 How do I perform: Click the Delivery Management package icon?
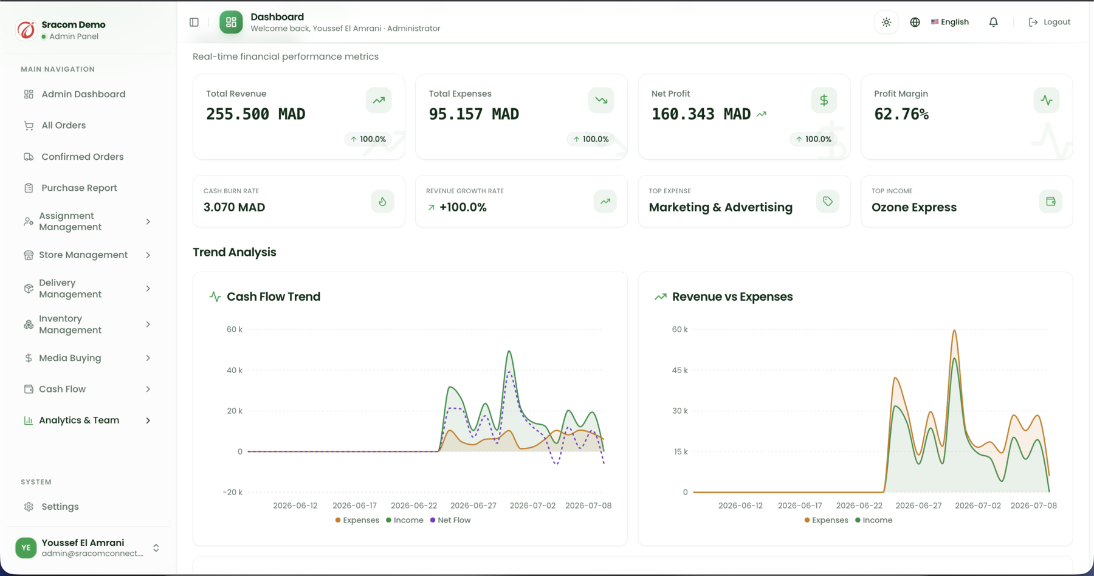pyautogui.click(x=29, y=289)
